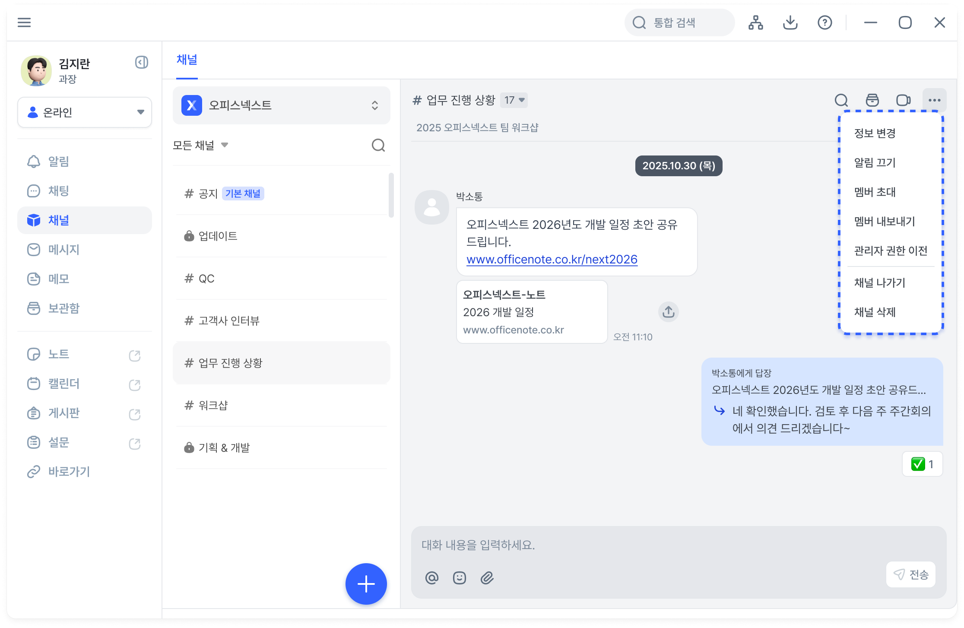The width and height of the screenshot is (964, 628).
Task: Open the emoji picker icon
Action: click(x=459, y=577)
